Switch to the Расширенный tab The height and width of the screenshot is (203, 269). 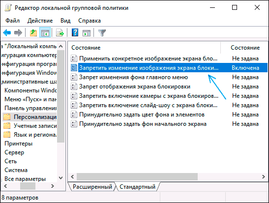click(x=92, y=187)
